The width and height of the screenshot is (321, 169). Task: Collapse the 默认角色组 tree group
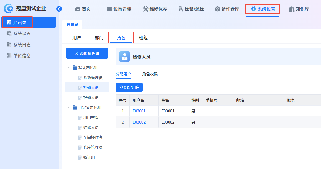(69, 68)
